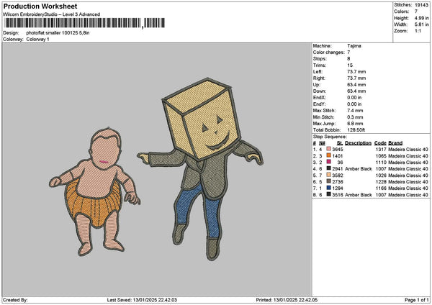Image resolution: width=432 pixels, height=305 pixels.
Task: Select the black swatch for thread 3516
Action: [x=330, y=194]
